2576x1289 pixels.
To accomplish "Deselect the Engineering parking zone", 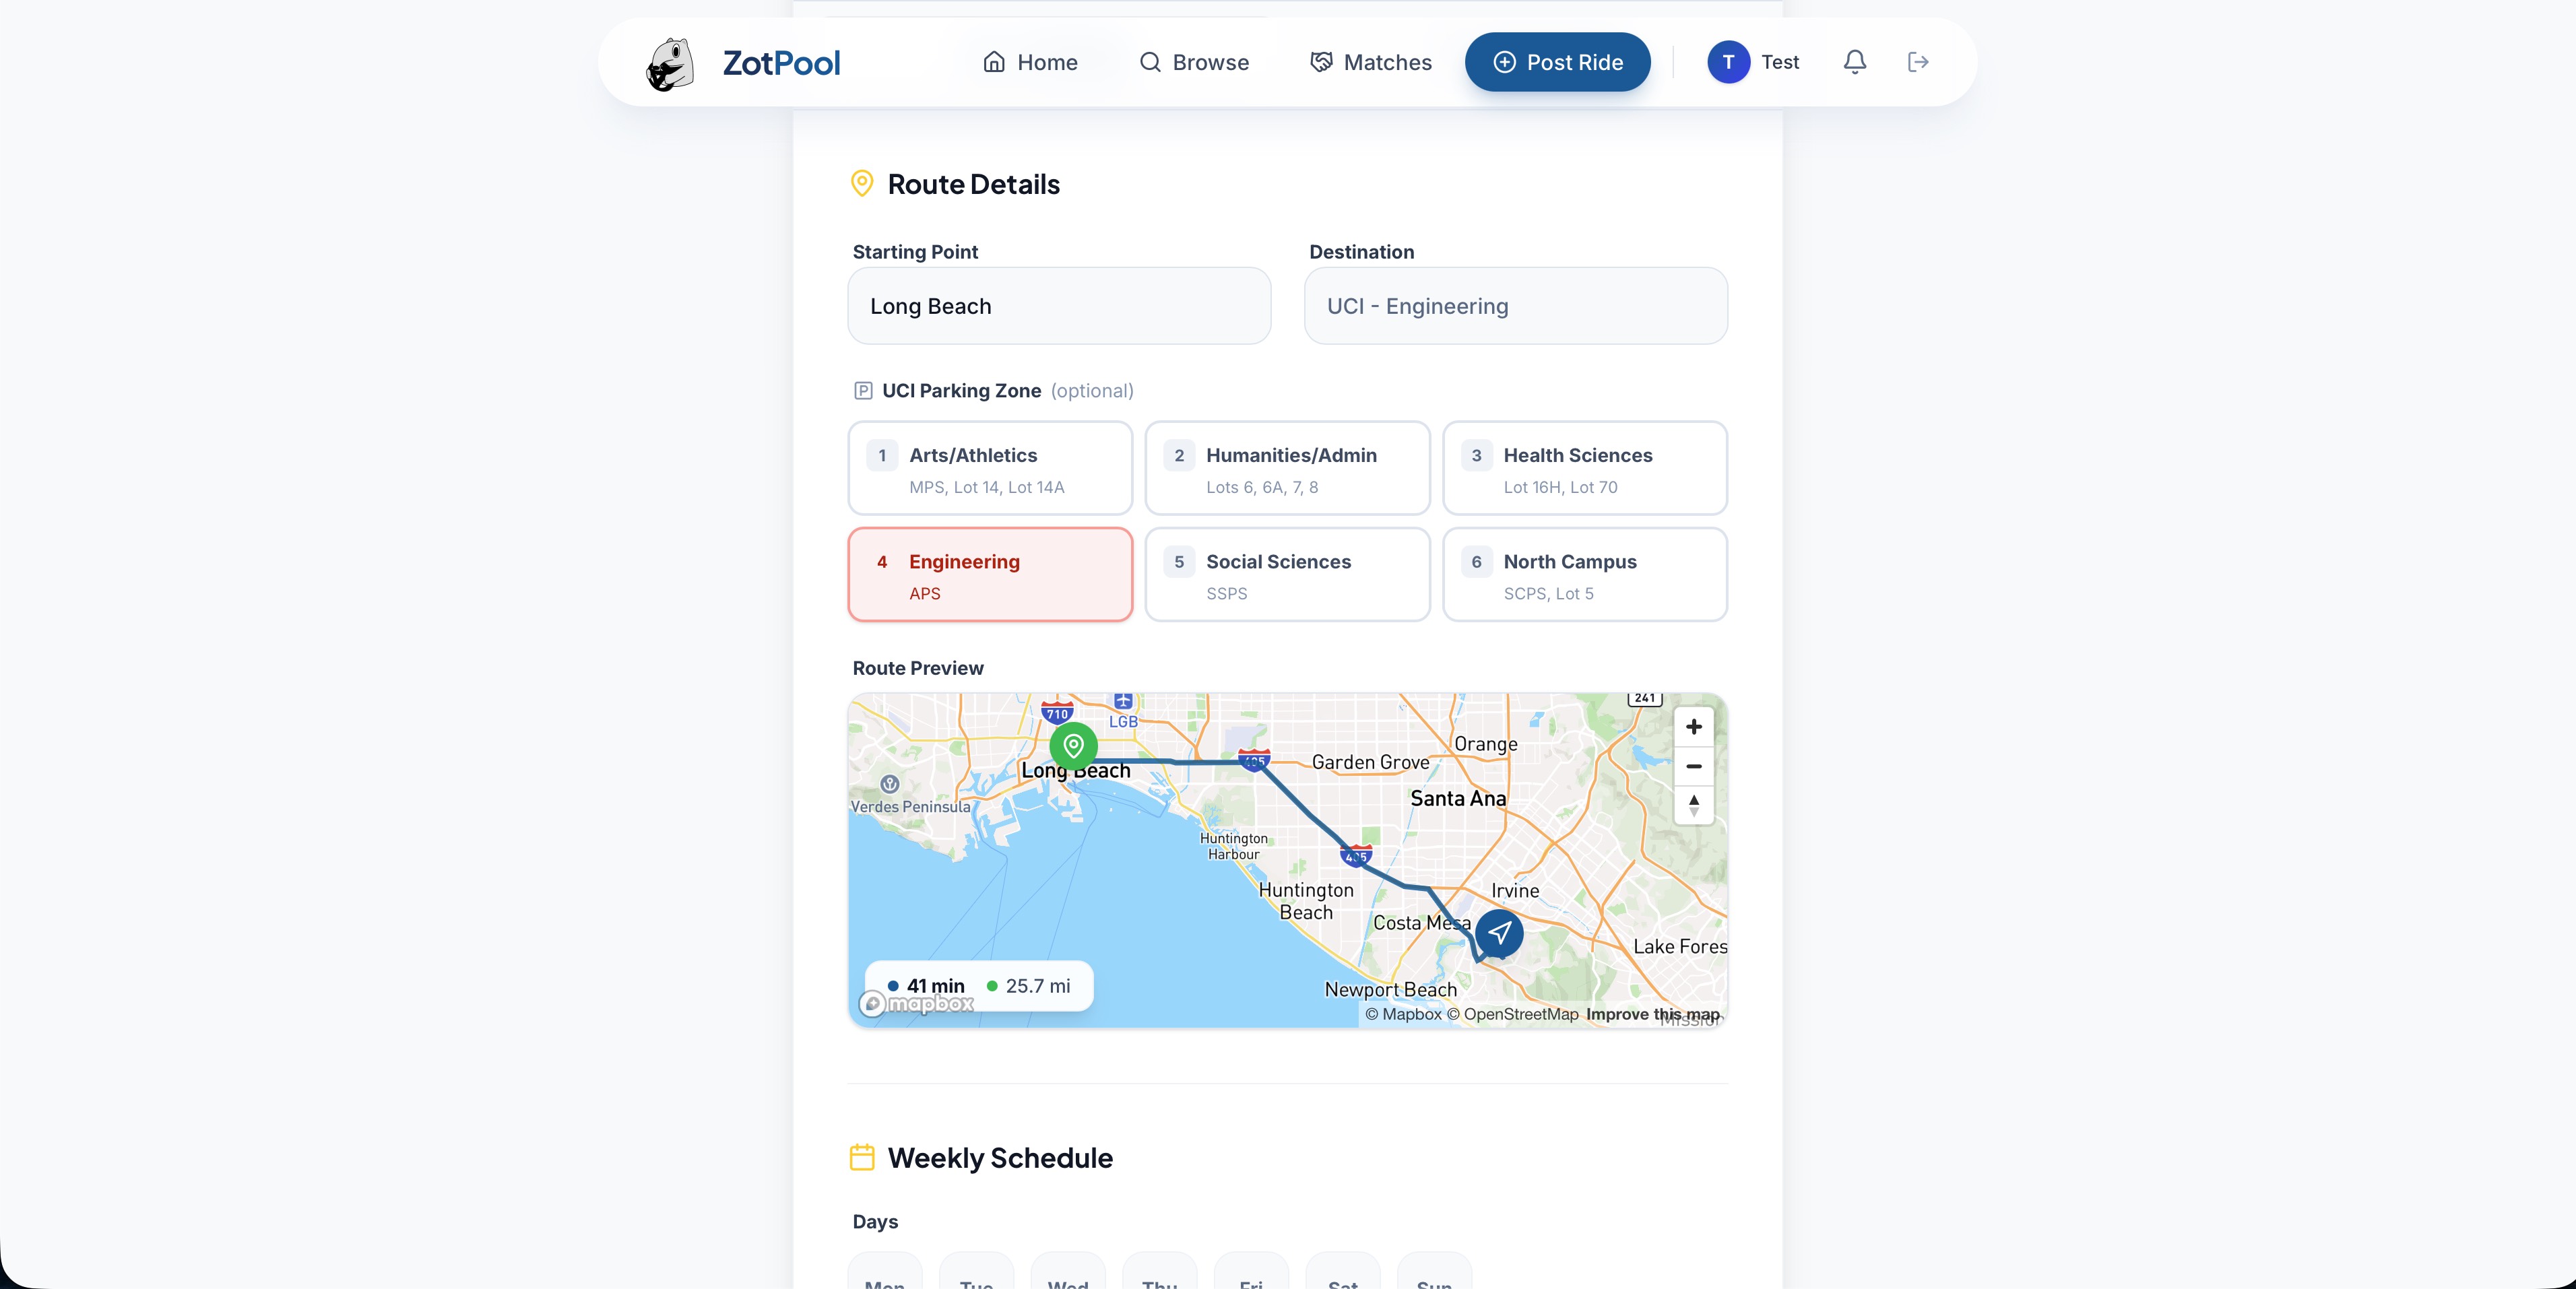I will (x=990, y=575).
